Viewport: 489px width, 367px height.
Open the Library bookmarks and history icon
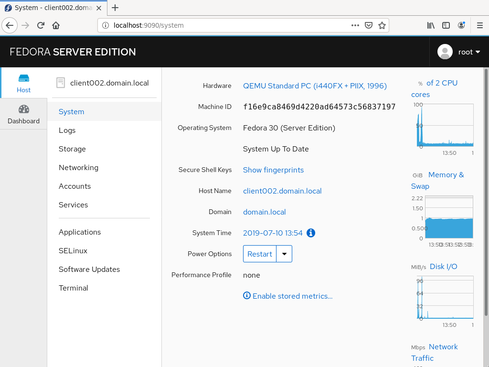click(431, 25)
